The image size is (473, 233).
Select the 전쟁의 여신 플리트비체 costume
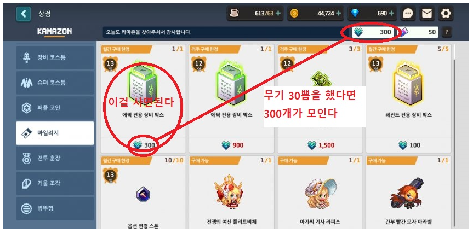click(231, 193)
